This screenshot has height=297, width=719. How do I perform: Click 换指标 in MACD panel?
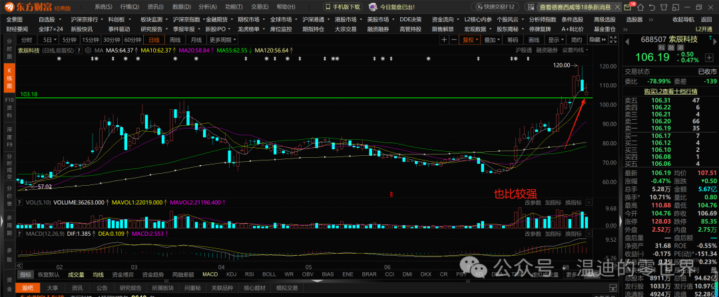coord(573,233)
